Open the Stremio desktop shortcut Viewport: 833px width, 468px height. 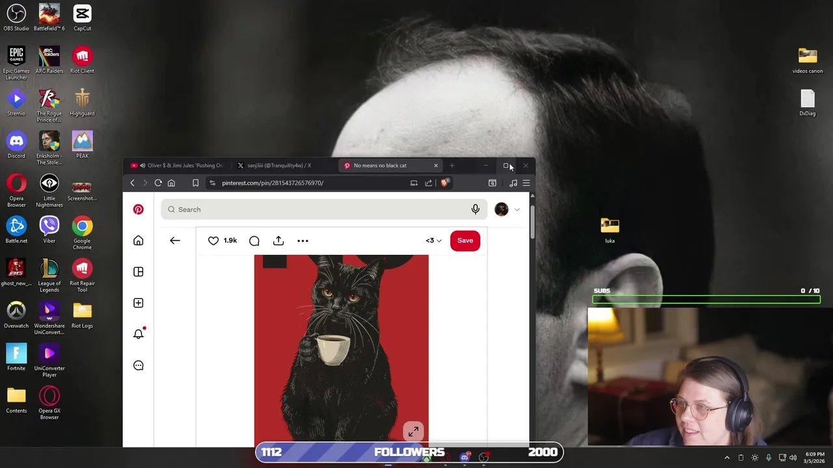click(x=16, y=102)
